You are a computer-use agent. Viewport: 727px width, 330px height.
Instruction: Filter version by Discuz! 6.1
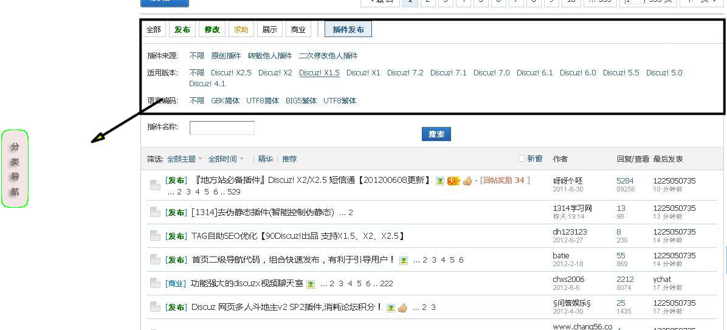click(534, 73)
